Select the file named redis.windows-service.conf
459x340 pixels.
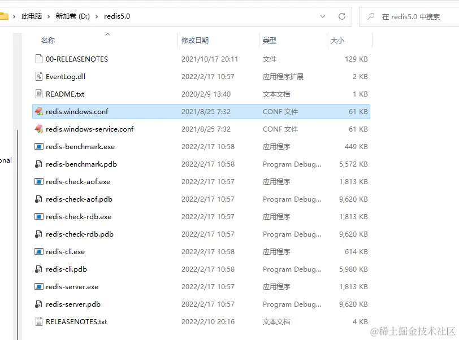[89, 129]
